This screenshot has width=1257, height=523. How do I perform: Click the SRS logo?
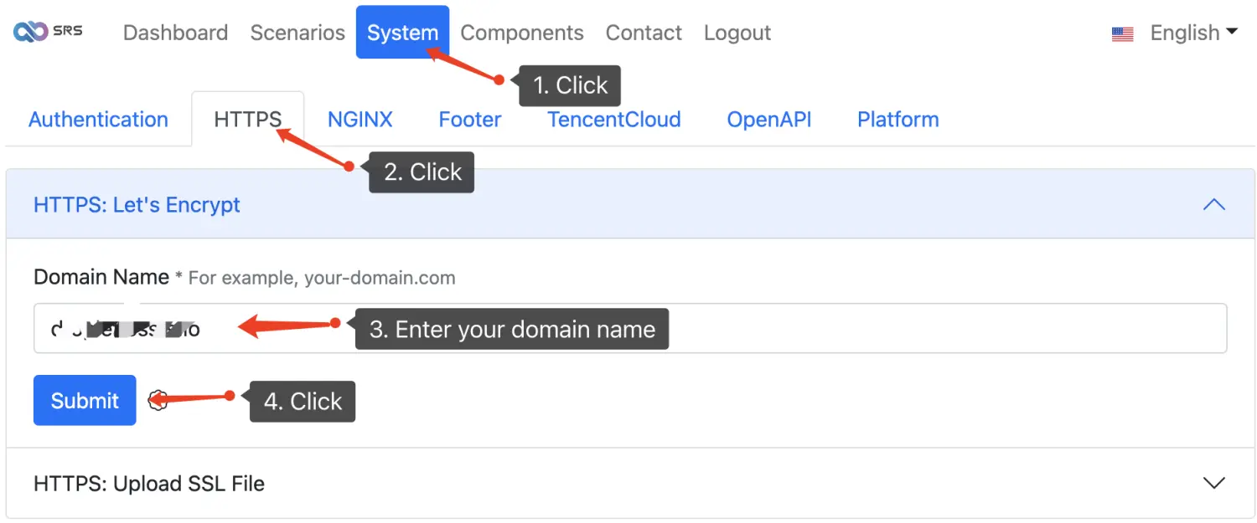click(47, 33)
